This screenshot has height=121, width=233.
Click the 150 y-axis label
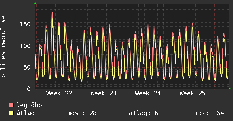(x=25, y=24)
